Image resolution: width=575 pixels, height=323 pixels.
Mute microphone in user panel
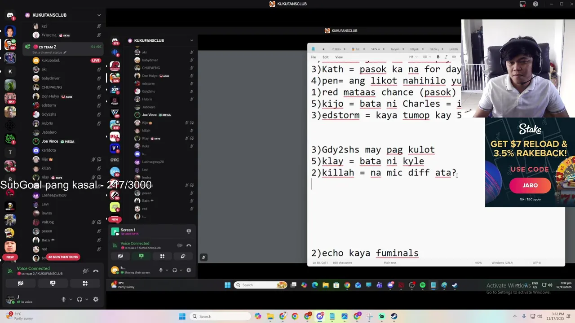64,299
